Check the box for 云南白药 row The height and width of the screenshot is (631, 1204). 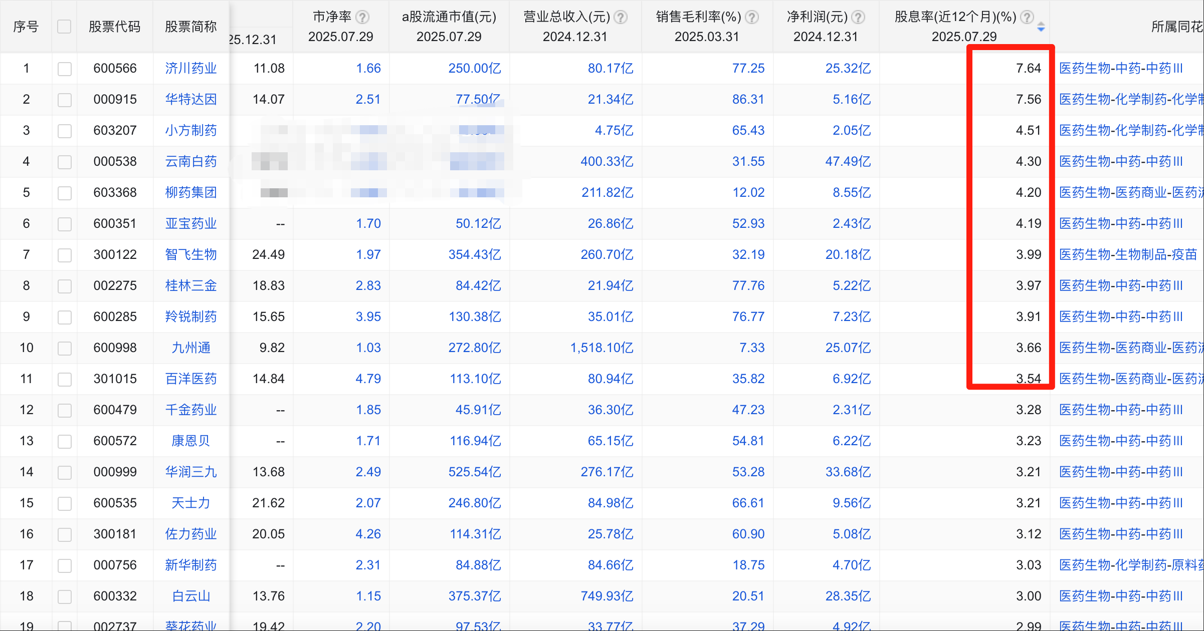(x=64, y=162)
